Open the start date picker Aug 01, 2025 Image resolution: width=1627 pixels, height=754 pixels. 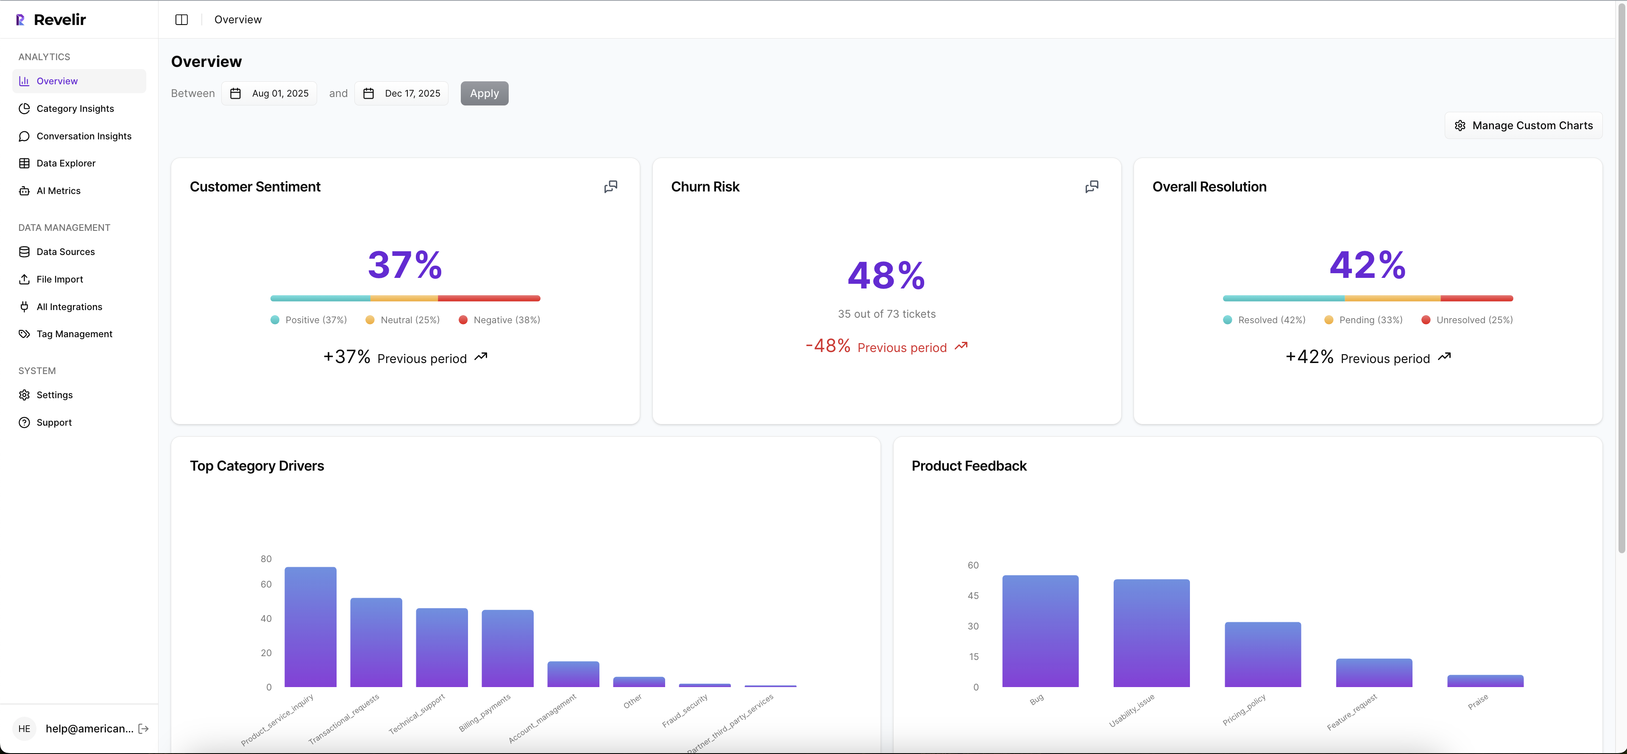[269, 93]
